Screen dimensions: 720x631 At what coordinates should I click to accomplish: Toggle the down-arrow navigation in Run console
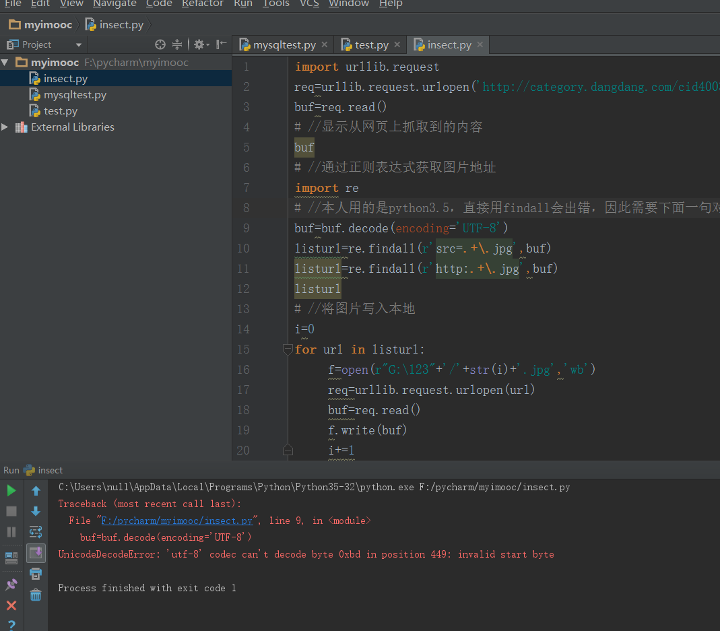click(x=35, y=510)
